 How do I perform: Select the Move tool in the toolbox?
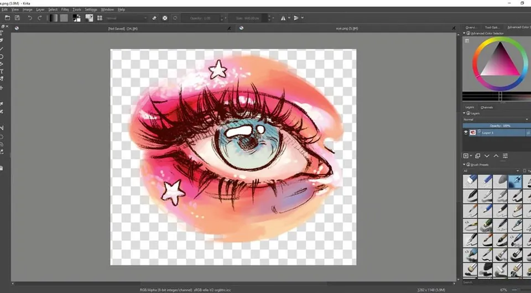pyautogui.click(x=2, y=88)
